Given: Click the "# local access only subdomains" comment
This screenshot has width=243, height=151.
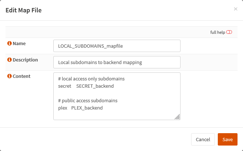Looking at the screenshot, I should click(x=91, y=79).
